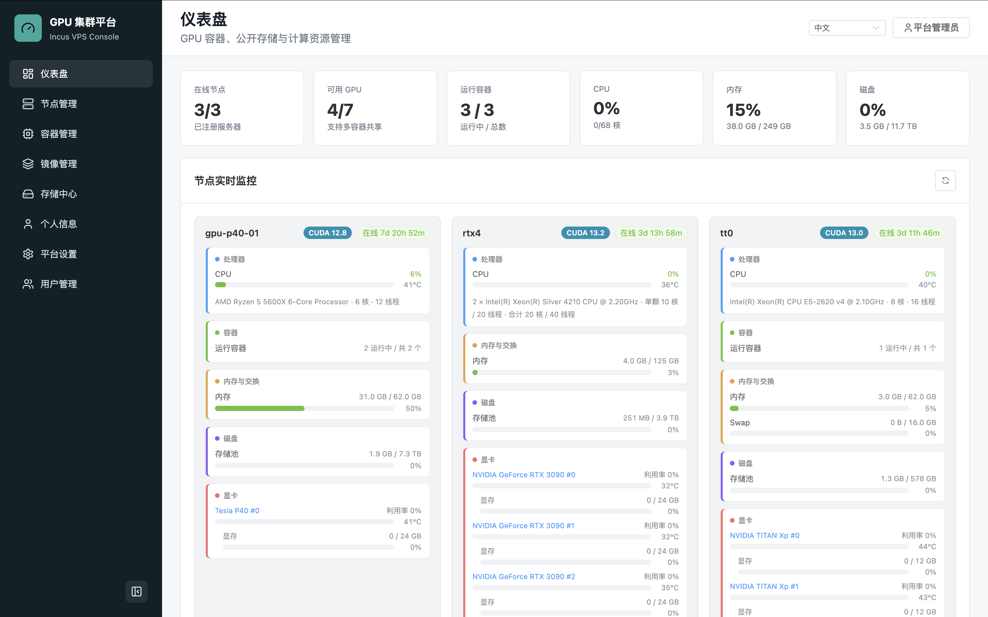Click the 容器管理 chip icon
Image resolution: width=988 pixels, height=617 pixels.
coord(28,134)
